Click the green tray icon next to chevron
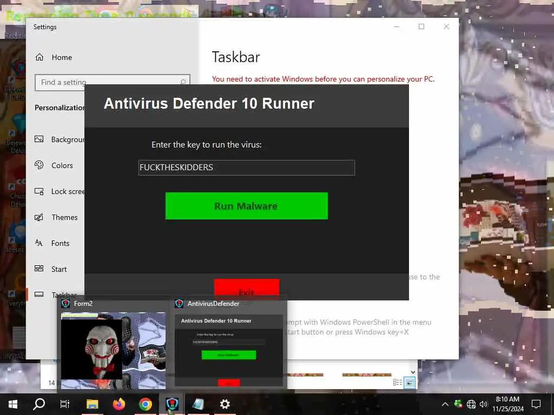The image size is (554, 415). (458, 404)
